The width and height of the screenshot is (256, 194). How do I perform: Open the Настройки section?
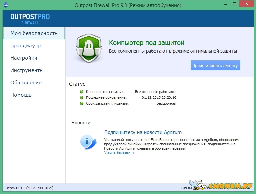24,58
